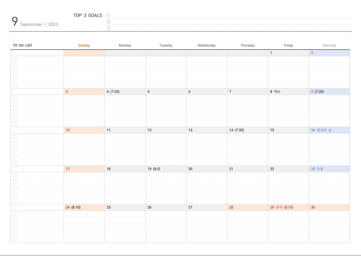Click the Tuesday column header
This screenshot has width=361, height=256.
(x=166, y=46)
